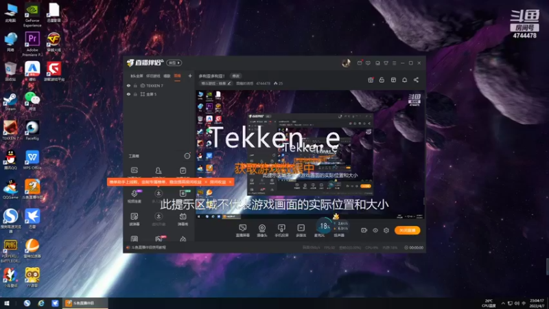Viewport: 549px width, 309px height.
Task: Open the first toolbox tool icon
Action: (135, 170)
